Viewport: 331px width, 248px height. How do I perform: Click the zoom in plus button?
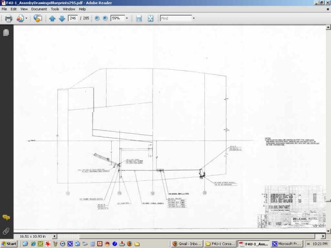click(105, 19)
